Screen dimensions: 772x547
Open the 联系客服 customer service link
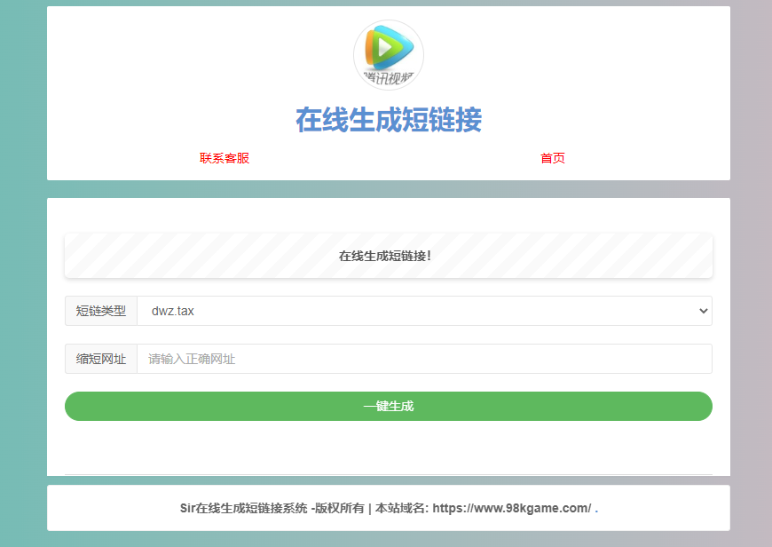click(223, 158)
